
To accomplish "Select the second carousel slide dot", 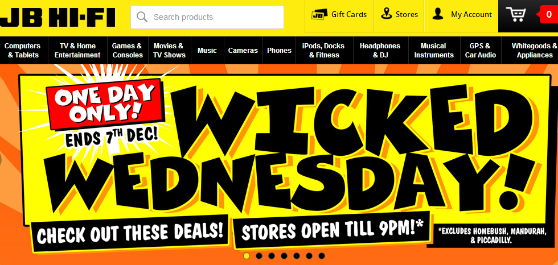I will (259, 256).
